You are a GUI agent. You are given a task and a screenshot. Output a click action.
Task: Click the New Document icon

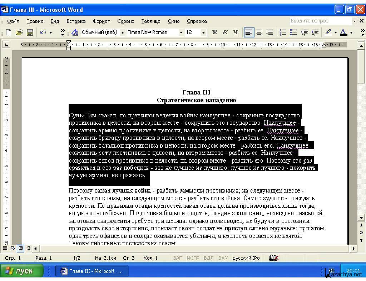pyautogui.click(x=8, y=32)
